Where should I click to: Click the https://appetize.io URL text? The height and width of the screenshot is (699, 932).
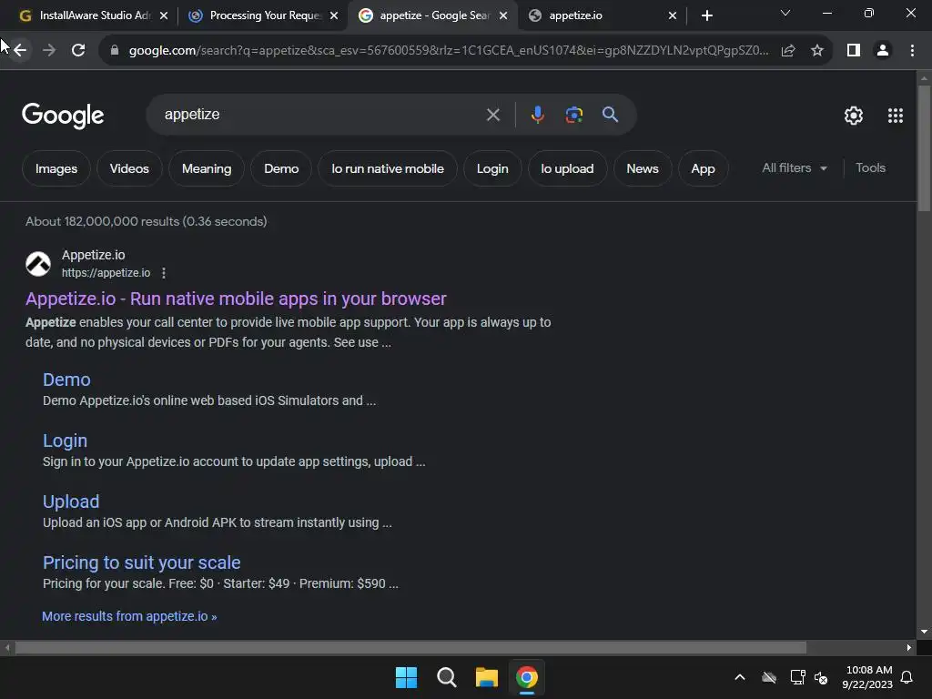point(106,273)
